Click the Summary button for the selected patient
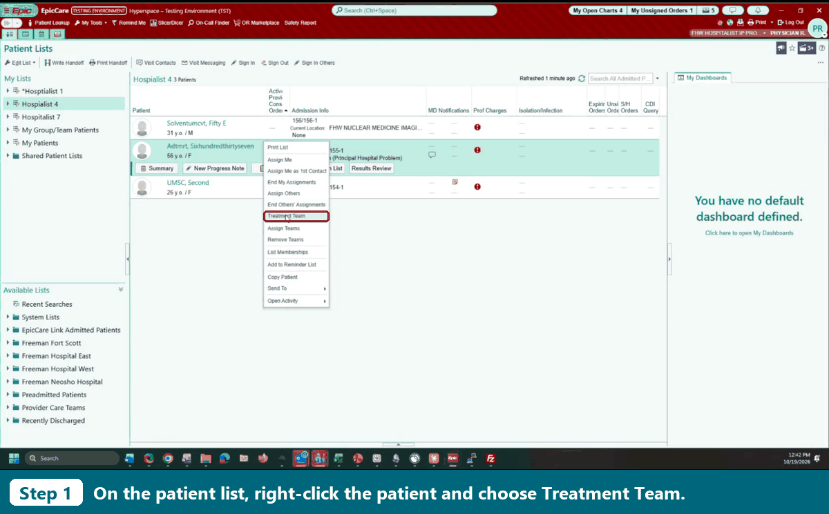Image resolution: width=829 pixels, height=514 pixels. (x=157, y=168)
